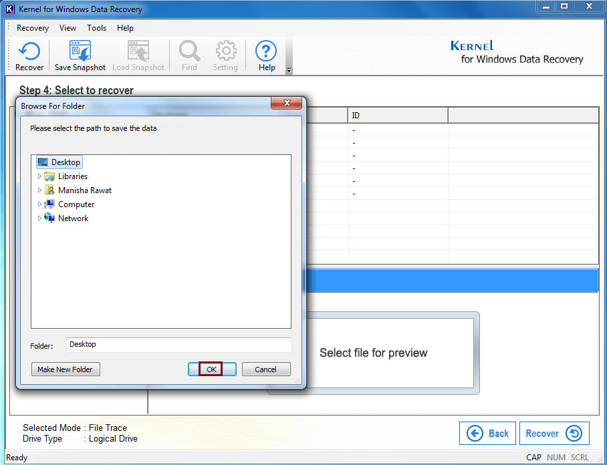
Task: Click the Computer icon in the tree
Action: point(49,204)
